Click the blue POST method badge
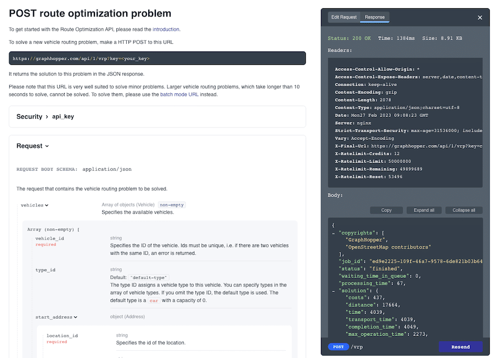Image resolution: width=494 pixels, height=358 pixels. tap(338, 347)
